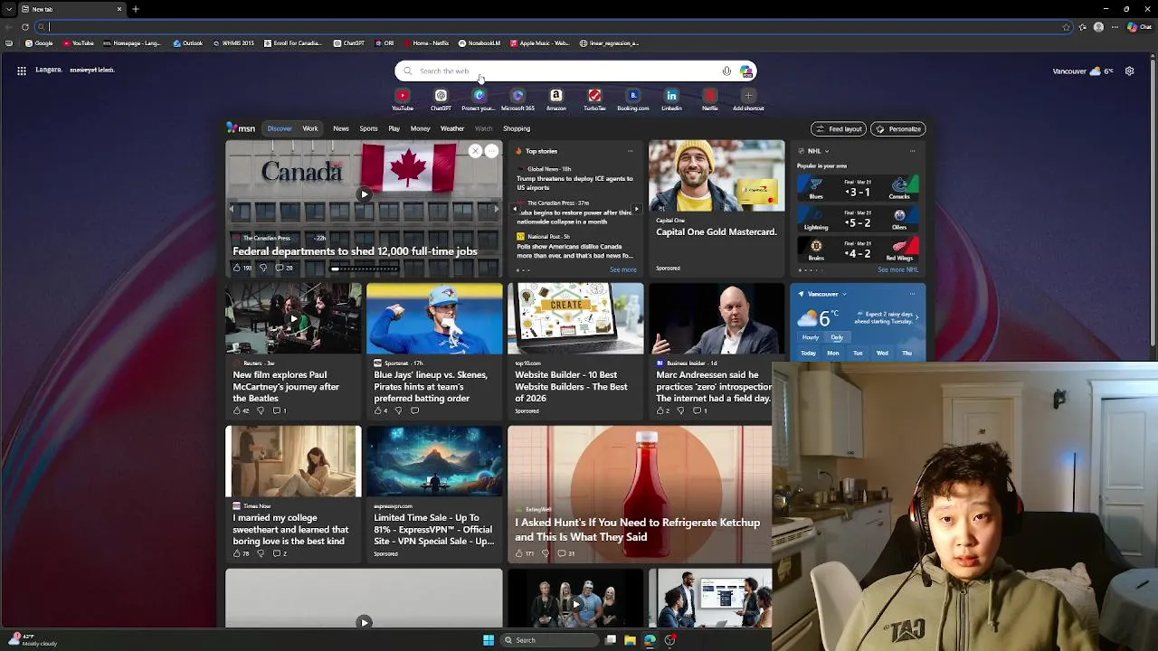This screenshot has width=1158, height=651.
Task: Click the browser refresh icon
Action: [24, 27]
